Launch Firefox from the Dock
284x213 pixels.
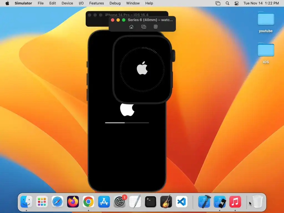[x=73, y=202]
